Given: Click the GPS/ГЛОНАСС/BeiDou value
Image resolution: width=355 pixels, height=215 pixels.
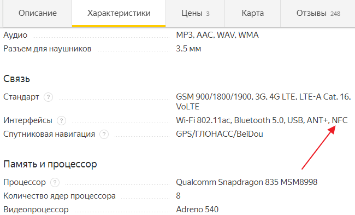Looking at the screenshot, I should click(220, 134).
